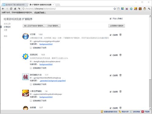152x114 pixels.
Task: Close the first browser tab
Action: (27, 5)
